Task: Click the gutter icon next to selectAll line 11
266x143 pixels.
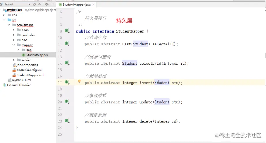Action: pos(67,44)
